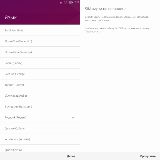Click Пропустить to skip SIM setup
This screenshot has width=160, height=160.
pyautogui.click(x=148, y=156)
